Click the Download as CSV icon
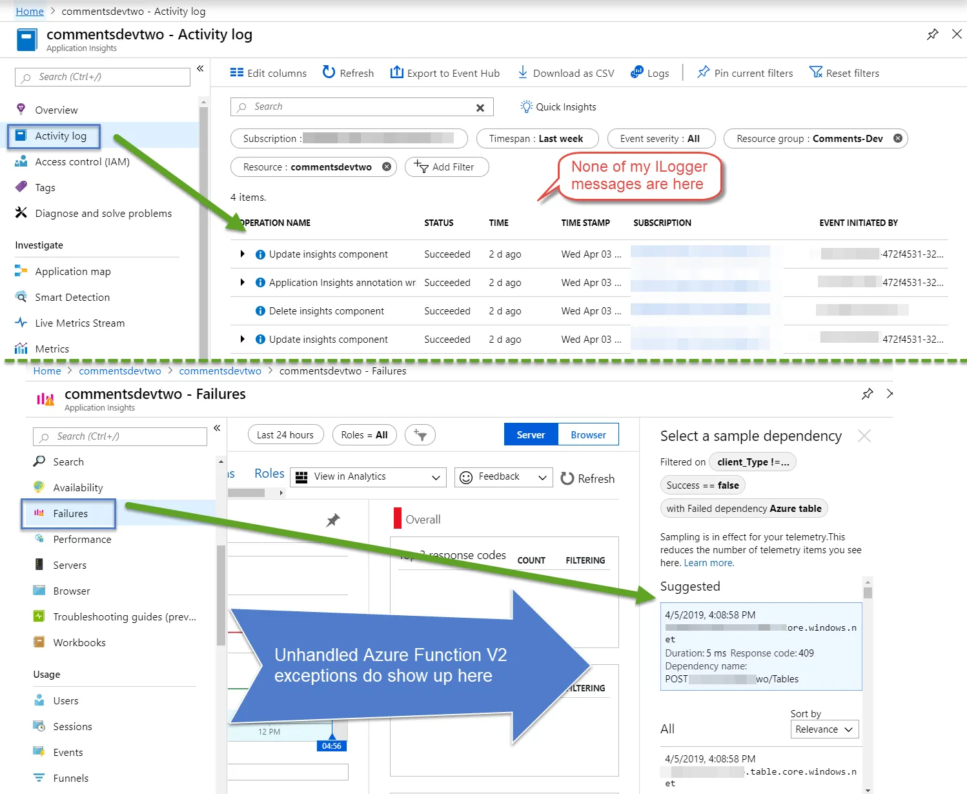967x794 pixels. click(x=523, y=72)
